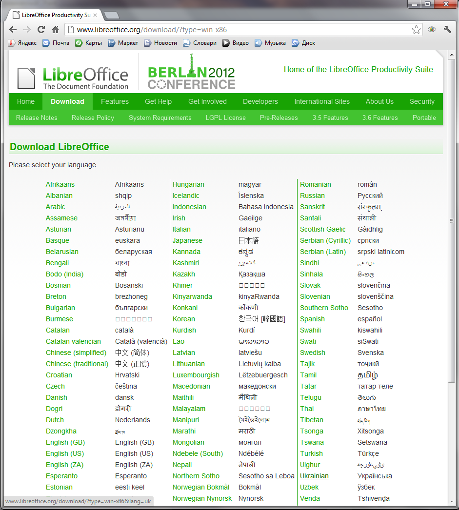Close the LibreOffice Productivity Suite tab
Viewport: 459px width, 510px height.
point(95,15)
